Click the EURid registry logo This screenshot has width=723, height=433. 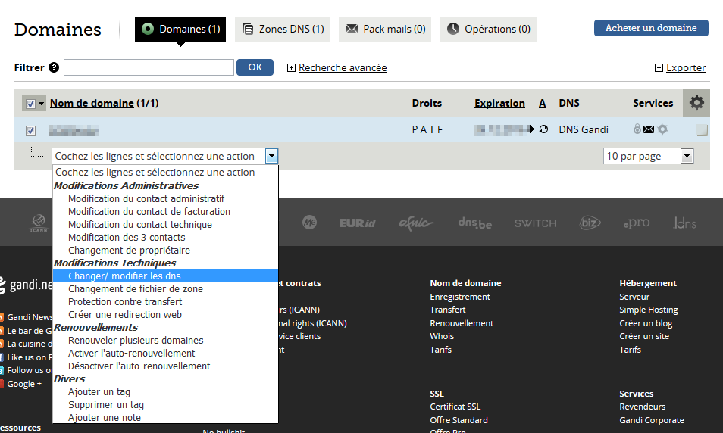pyautogui.click(x=357, y=223)
